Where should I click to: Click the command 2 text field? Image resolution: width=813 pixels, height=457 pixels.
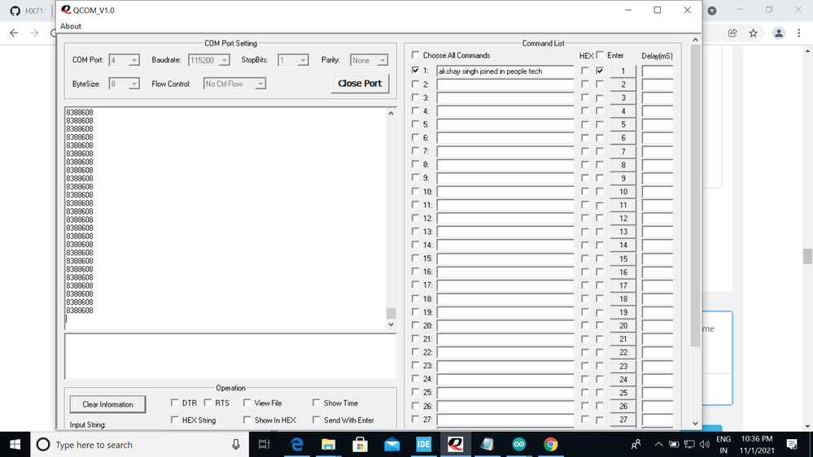pos(505,85)
